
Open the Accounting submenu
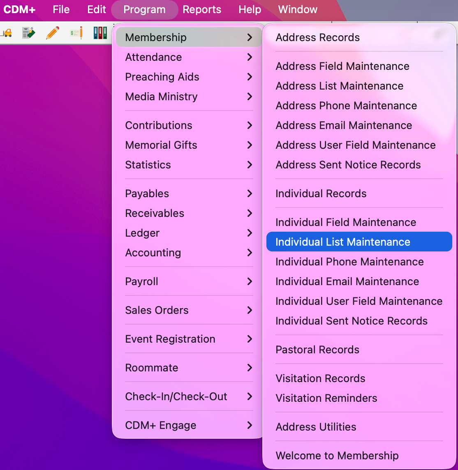click(x=189, y=253)
